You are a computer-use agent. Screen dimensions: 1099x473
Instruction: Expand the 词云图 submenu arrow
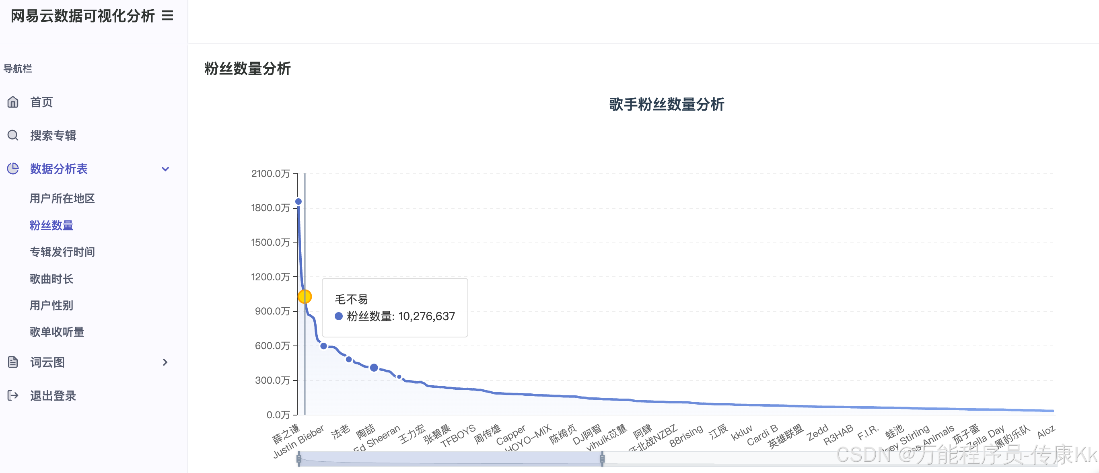[165, 362]
